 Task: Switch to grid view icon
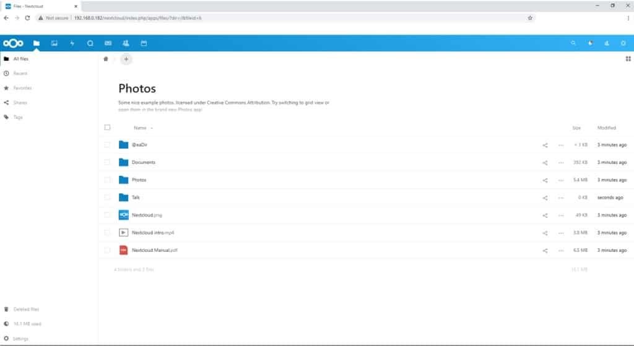click(628, 59)
